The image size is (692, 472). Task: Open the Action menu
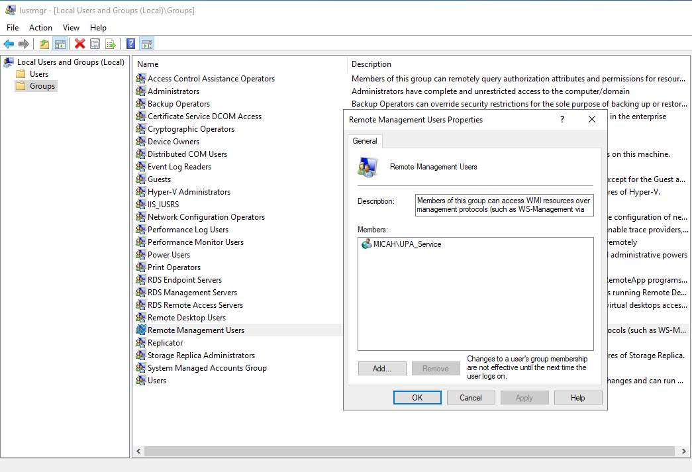pyautogui.click(x=40, y=28)
